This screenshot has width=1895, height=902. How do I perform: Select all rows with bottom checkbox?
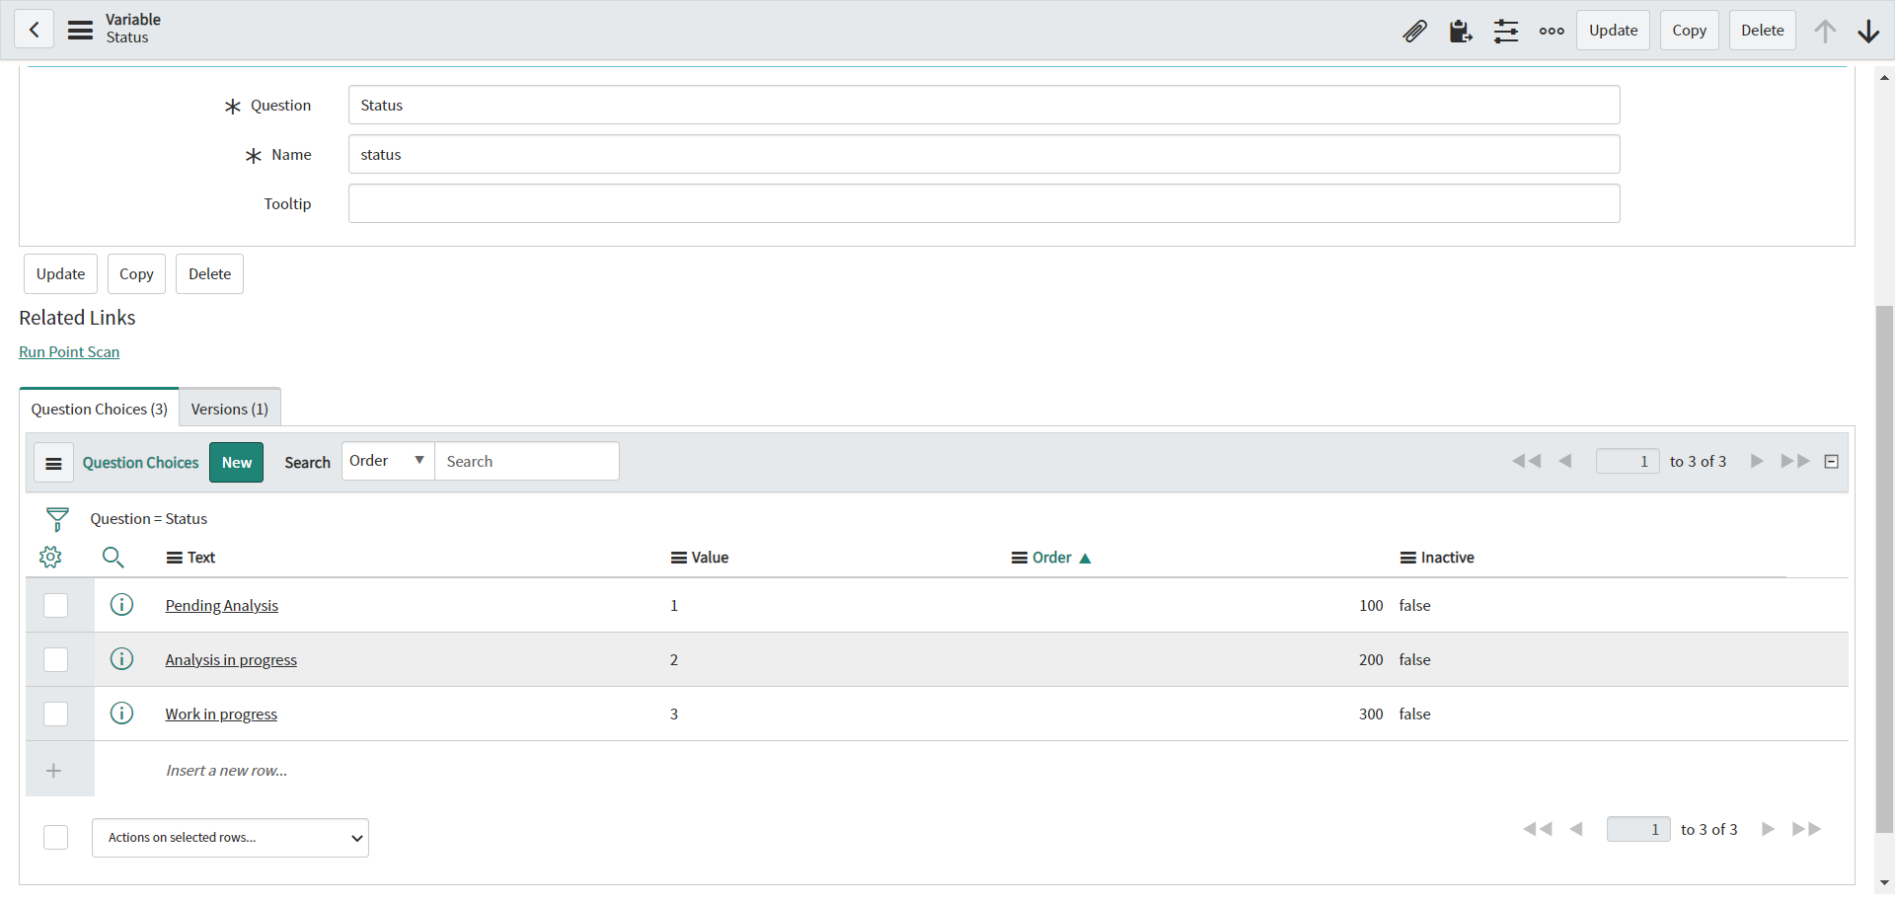(x=56, y=837)
